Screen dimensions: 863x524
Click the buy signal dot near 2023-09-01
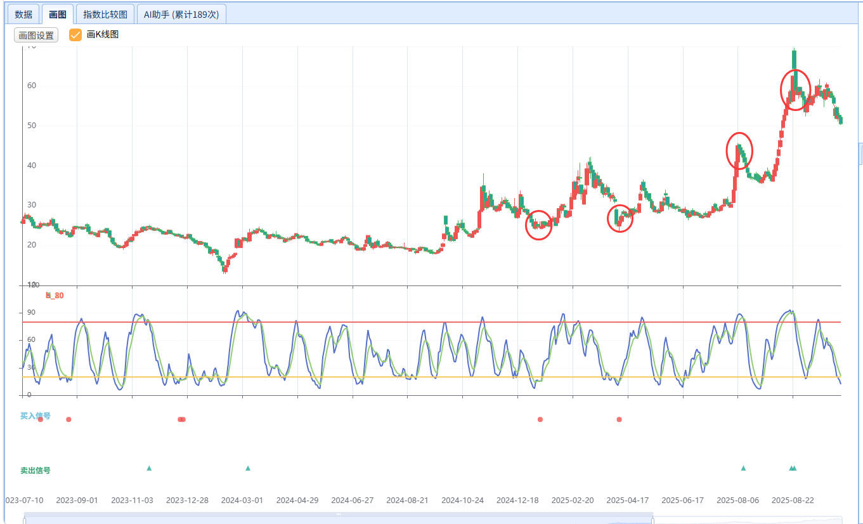point(68,419)
